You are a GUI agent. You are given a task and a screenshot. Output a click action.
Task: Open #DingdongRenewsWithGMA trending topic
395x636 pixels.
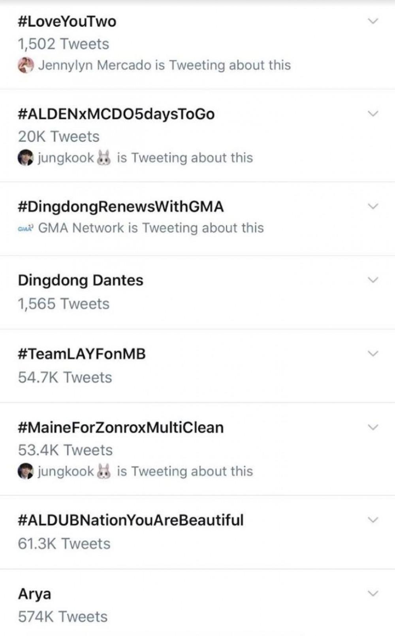(121, 206)
